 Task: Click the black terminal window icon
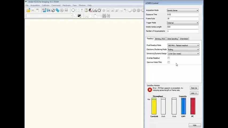pos(79,16)
